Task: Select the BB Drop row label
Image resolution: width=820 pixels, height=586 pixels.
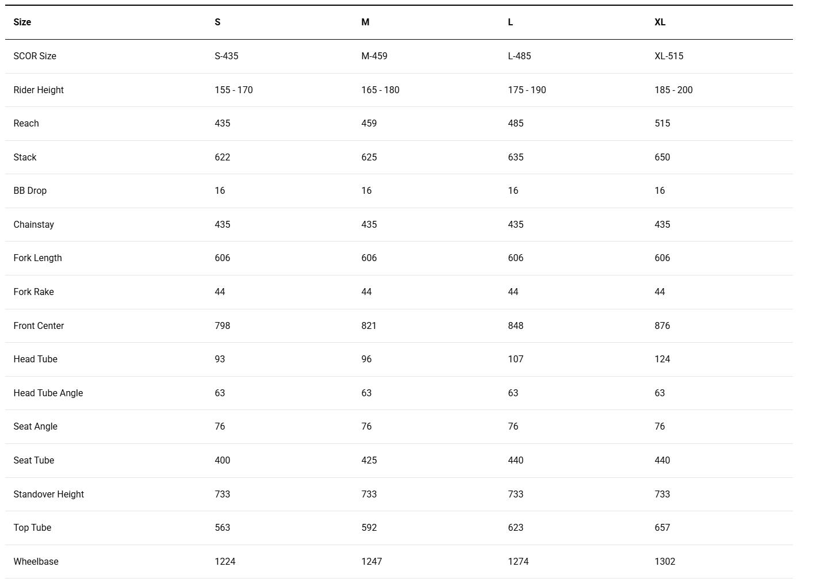Action: point(30,191)
